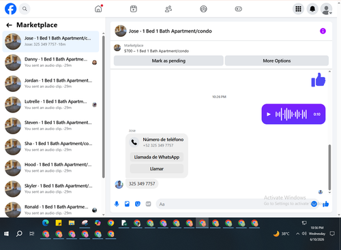Open the volume control in tray
Screen dimensions: 341x250
tap(304, 234)
